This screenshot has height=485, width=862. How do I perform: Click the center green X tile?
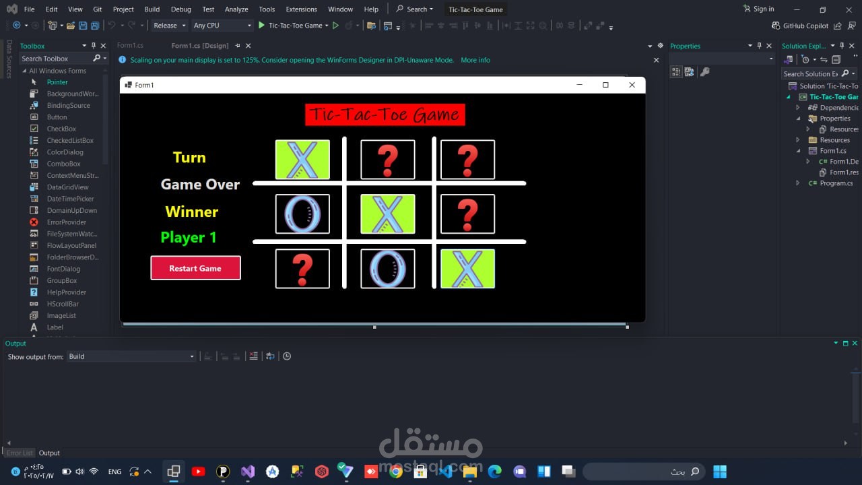[x=388, y=214]
